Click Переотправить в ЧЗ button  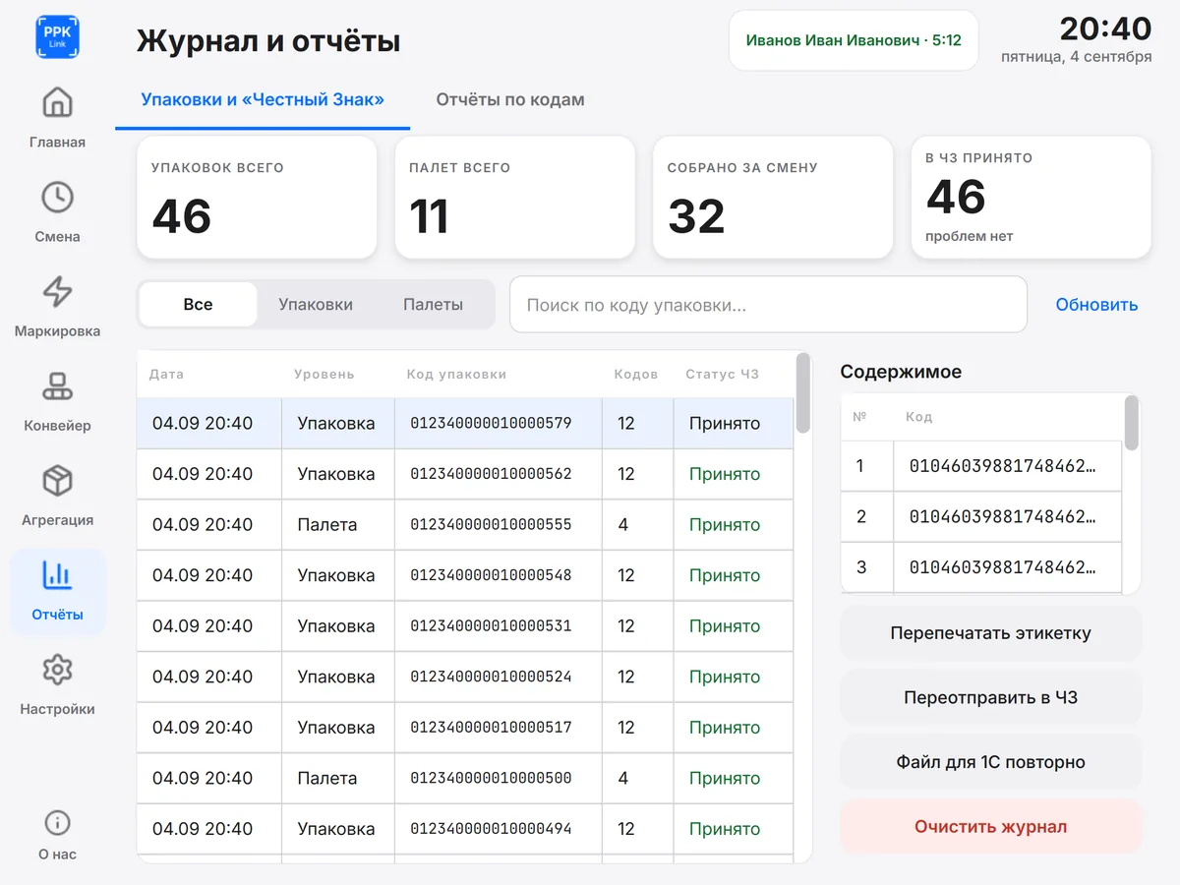[990, 698]
